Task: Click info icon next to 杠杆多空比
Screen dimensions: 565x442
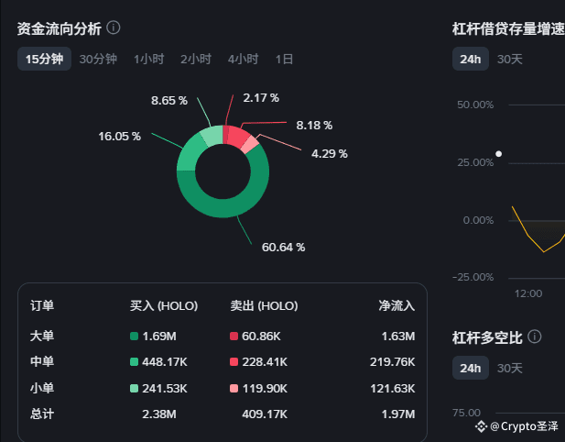Action: [x=535, y=337]
